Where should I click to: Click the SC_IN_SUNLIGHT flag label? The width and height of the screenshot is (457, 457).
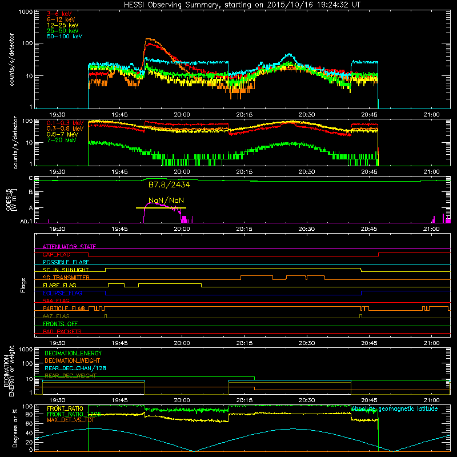click(x=66, y=270)
